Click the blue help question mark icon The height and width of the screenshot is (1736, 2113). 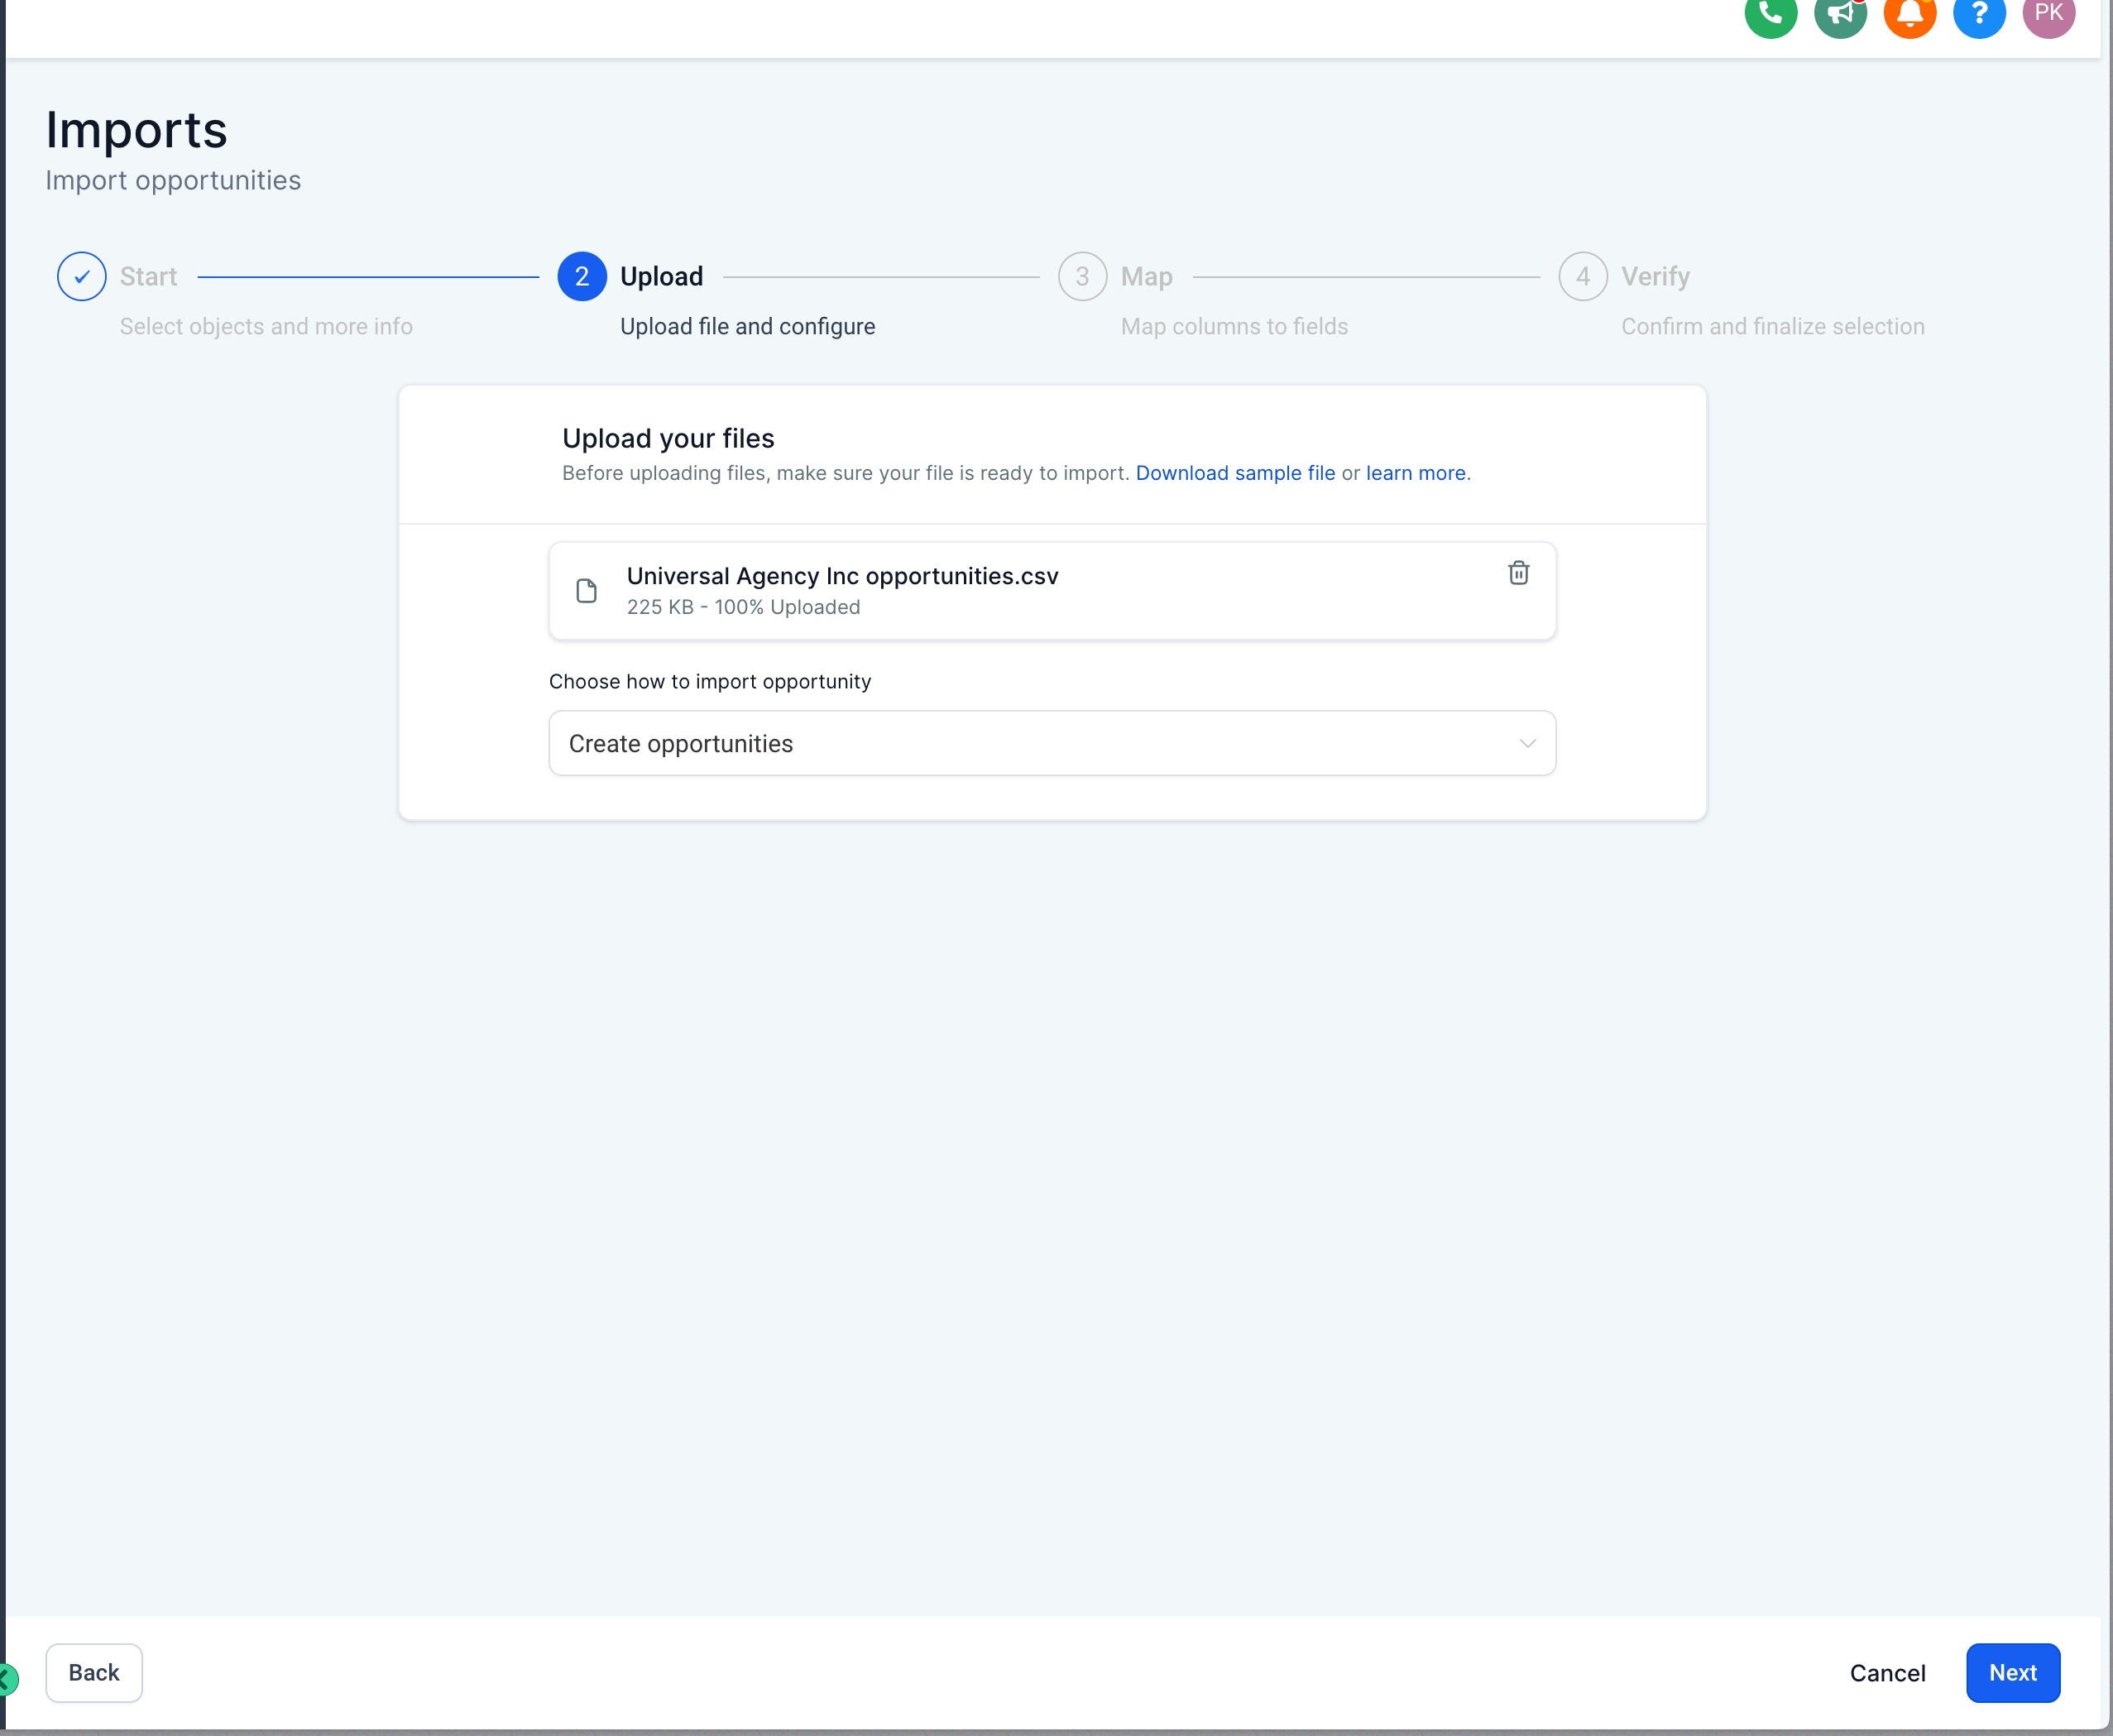tap(1979, 14)
